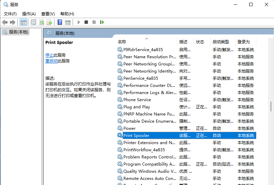This screenshot has width=274, height=185.
Task: Go forward with the toolbar right arrow
Action: click(x=13, y=22)
